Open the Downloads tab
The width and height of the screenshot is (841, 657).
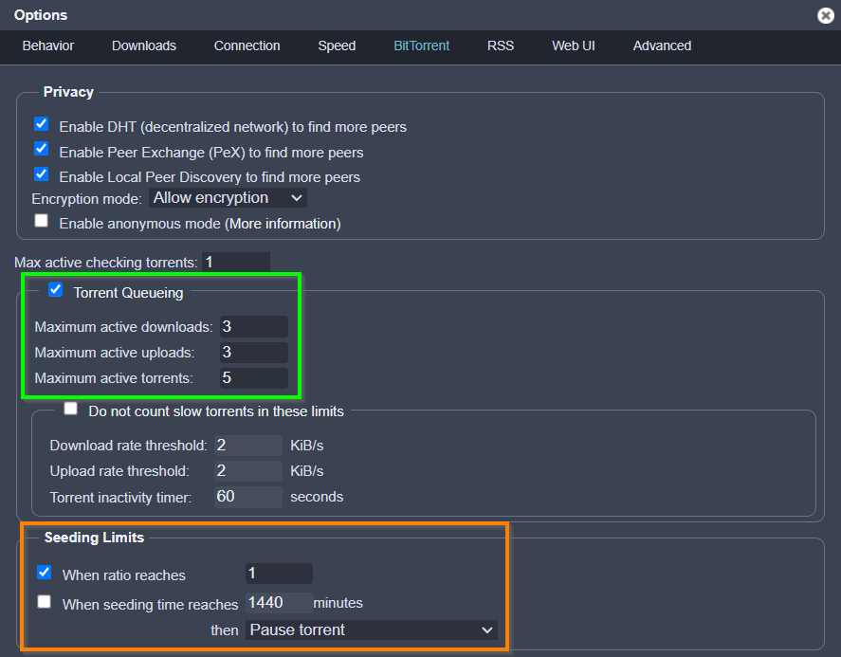click(144, 46)
